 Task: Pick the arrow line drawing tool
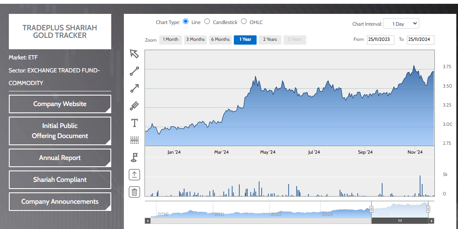pos(134,88)
